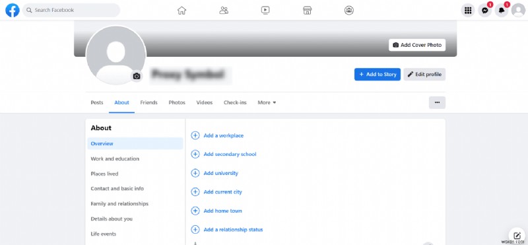
Task: Open the apps grid menu icon
Action: (468, 11)
